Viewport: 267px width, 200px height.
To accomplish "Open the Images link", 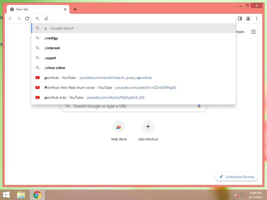I will pyautogui.click(x=240, y=32).
